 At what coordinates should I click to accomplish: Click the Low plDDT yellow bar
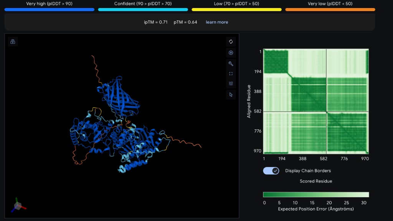236,10
